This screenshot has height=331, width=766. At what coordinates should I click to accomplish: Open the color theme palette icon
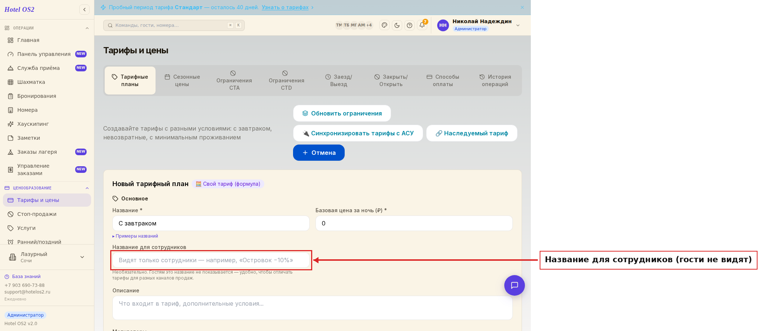pos(384,25)
